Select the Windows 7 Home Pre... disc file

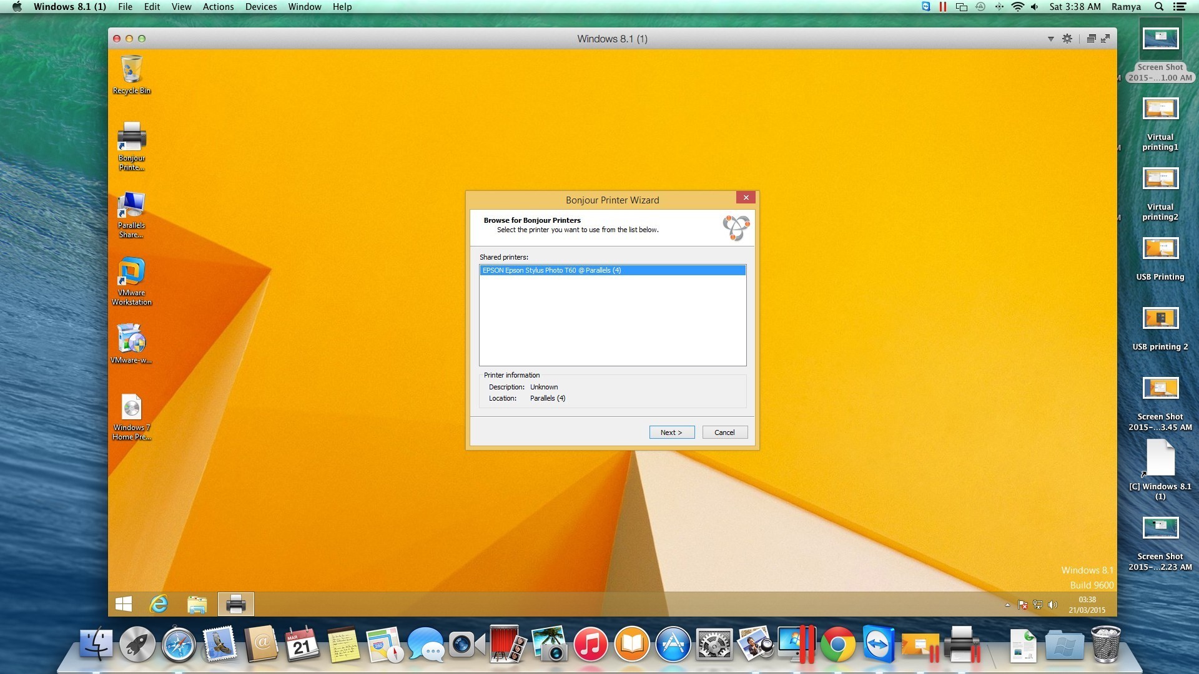[x=131, y=417]
